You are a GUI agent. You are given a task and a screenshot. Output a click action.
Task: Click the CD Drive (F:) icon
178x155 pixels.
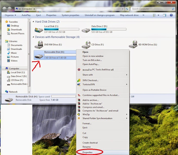86,45
